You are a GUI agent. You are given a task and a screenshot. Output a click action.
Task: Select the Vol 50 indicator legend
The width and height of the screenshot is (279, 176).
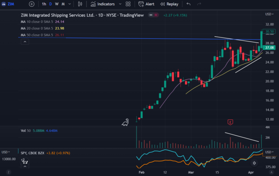(39, 131)
